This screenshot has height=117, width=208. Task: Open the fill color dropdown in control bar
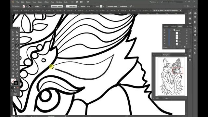[x=26, y=6]
